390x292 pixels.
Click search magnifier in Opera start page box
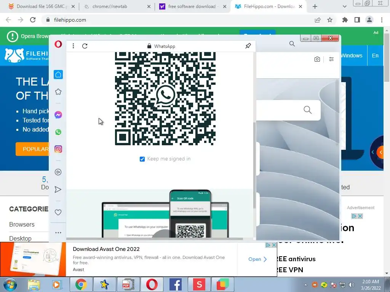308,110
